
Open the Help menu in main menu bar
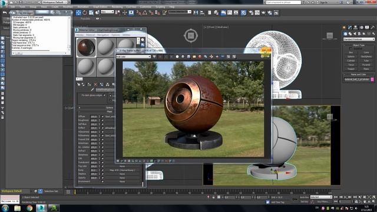pos(172,6)
